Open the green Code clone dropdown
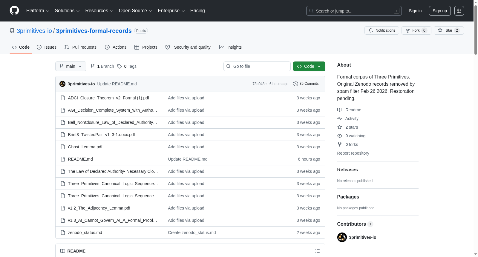The width and height of the screenshot is (478, 257). coord(309,66)
